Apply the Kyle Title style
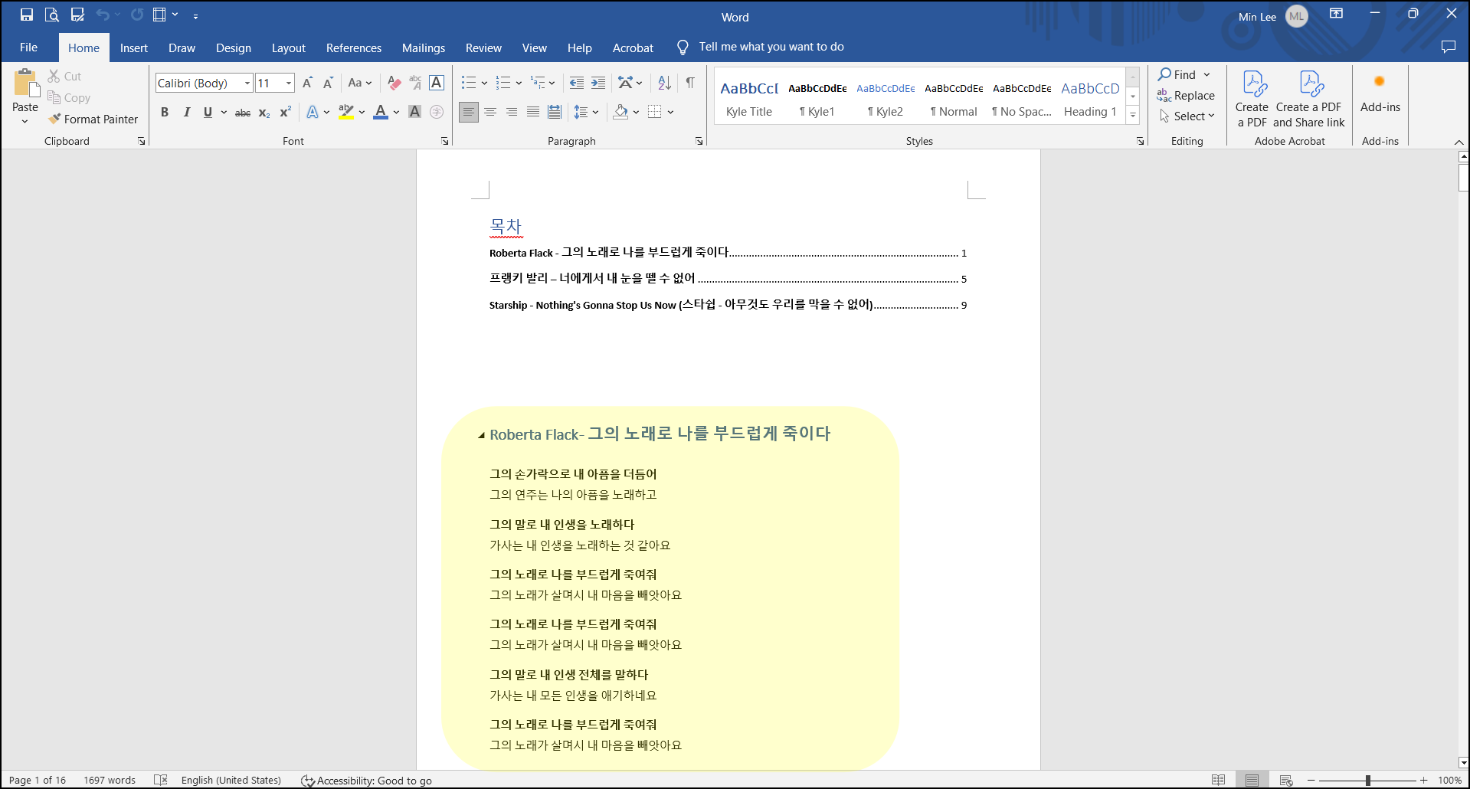The height and width of the screenshot is (789, 1470). coord(749,98)
